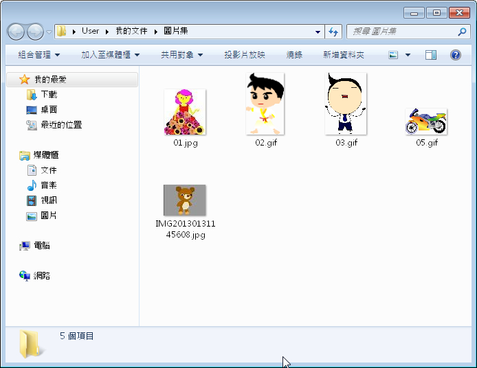Go back with the Back arrow button
This screenshot has height=368, width=477.
(16, 32)
